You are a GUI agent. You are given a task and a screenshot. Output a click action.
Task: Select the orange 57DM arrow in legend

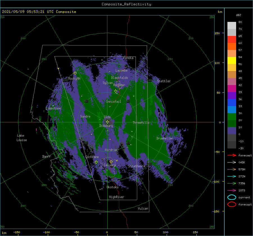(x=232, y=169)
